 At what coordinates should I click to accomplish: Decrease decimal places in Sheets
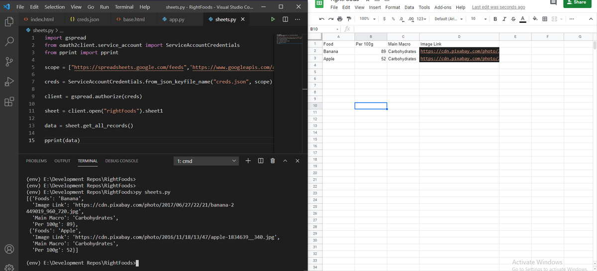click(401, 18)
